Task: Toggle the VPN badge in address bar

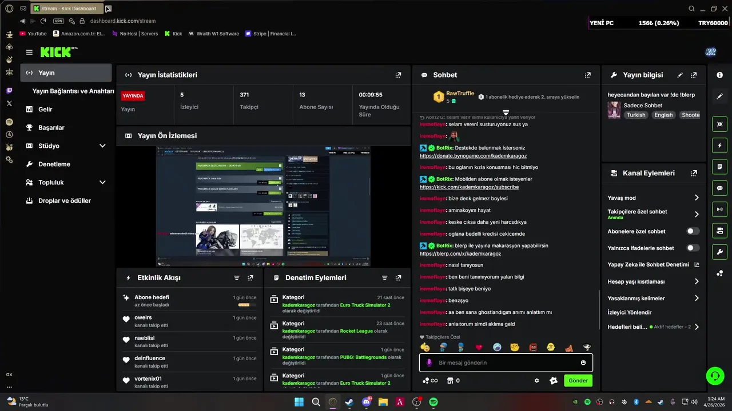Action: coord(58,21)
